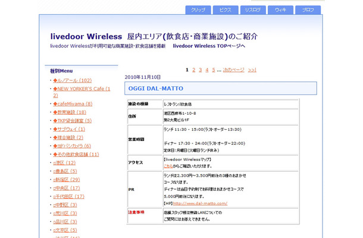Open その他飲食店舗 (11) category
The height and width of the screenshot is (238, 363).
coord(76,154)
